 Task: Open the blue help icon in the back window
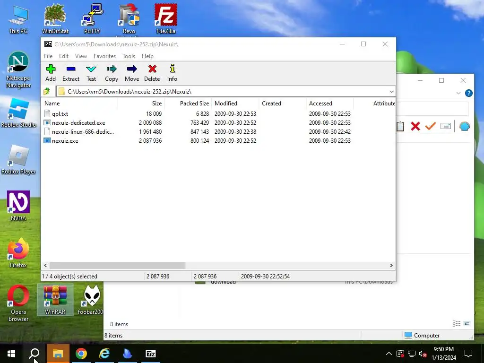click(468, 93)
